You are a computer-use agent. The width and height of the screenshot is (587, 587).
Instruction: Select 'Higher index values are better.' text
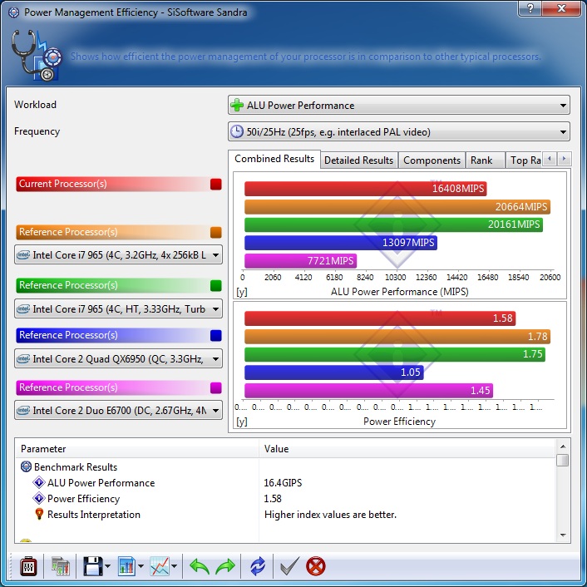pyautogui.click(x=330, y=515)
